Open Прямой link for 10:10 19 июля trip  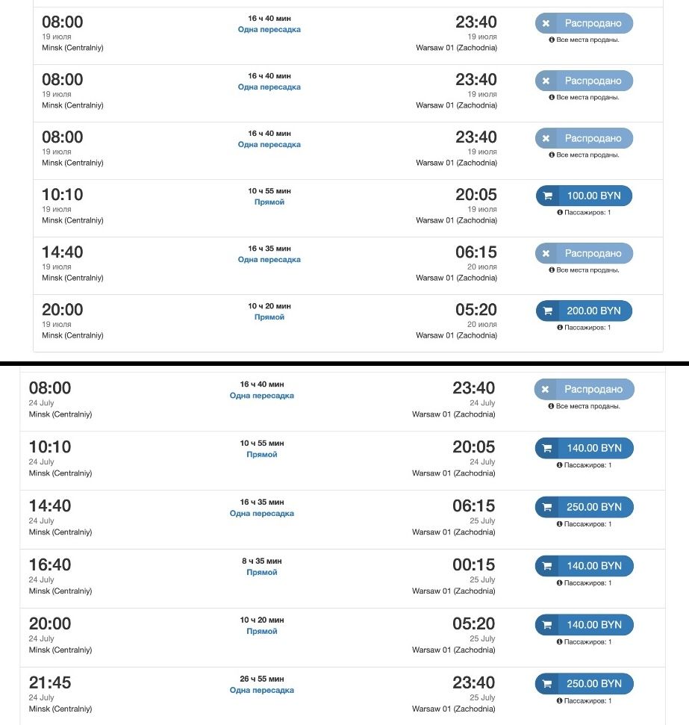click(x=269, y=202)
